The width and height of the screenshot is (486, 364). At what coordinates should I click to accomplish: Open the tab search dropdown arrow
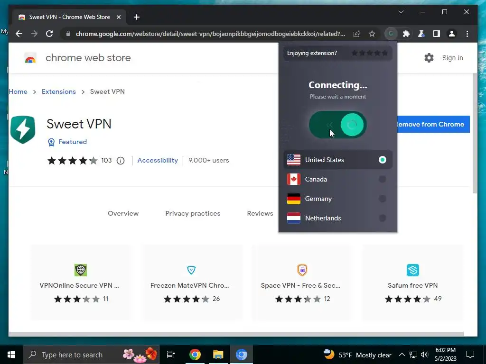pos(401,12)
